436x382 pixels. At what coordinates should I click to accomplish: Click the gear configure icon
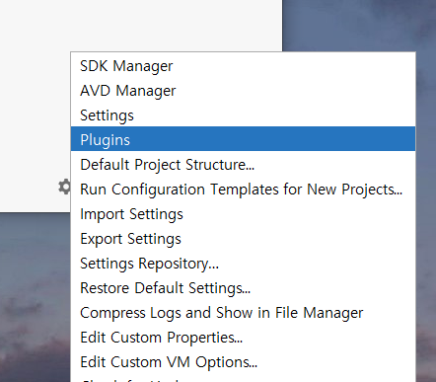pyautogui.click(x=64, y=187)
